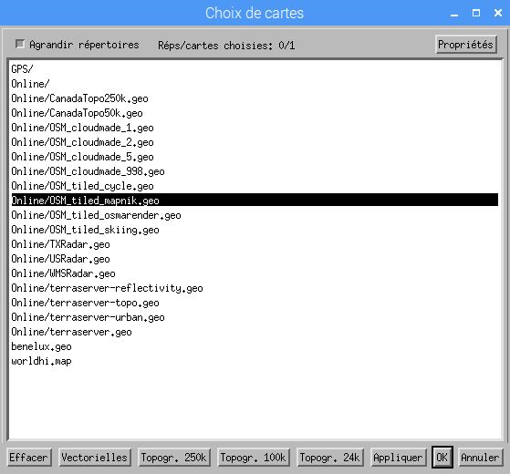Open the Propriétés button

coord(466,45)
